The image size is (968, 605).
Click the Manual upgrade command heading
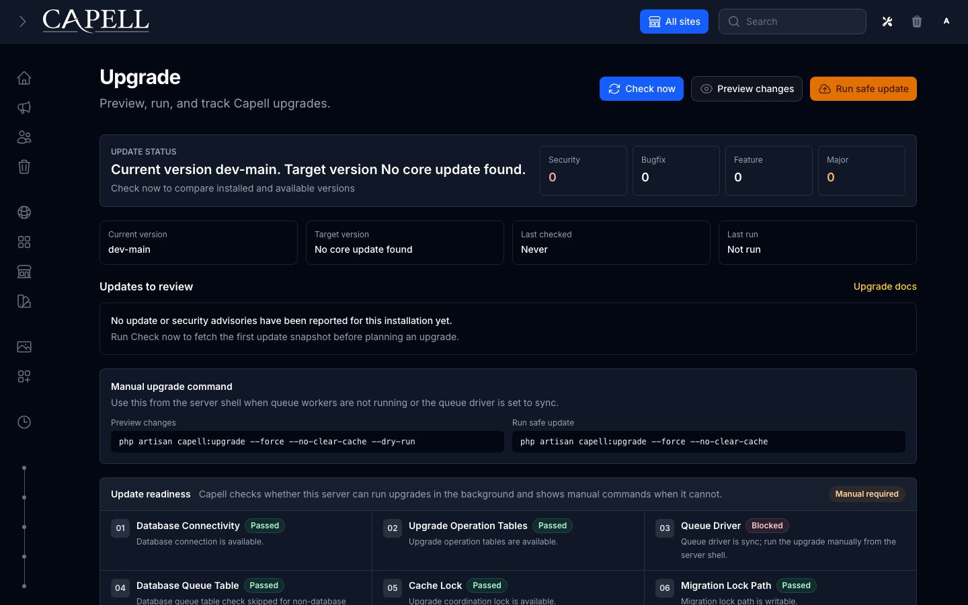[x=171, y=387]
